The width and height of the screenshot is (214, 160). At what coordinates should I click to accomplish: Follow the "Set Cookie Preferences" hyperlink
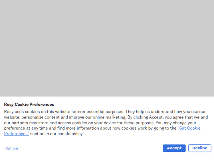(x=189, y=128)
